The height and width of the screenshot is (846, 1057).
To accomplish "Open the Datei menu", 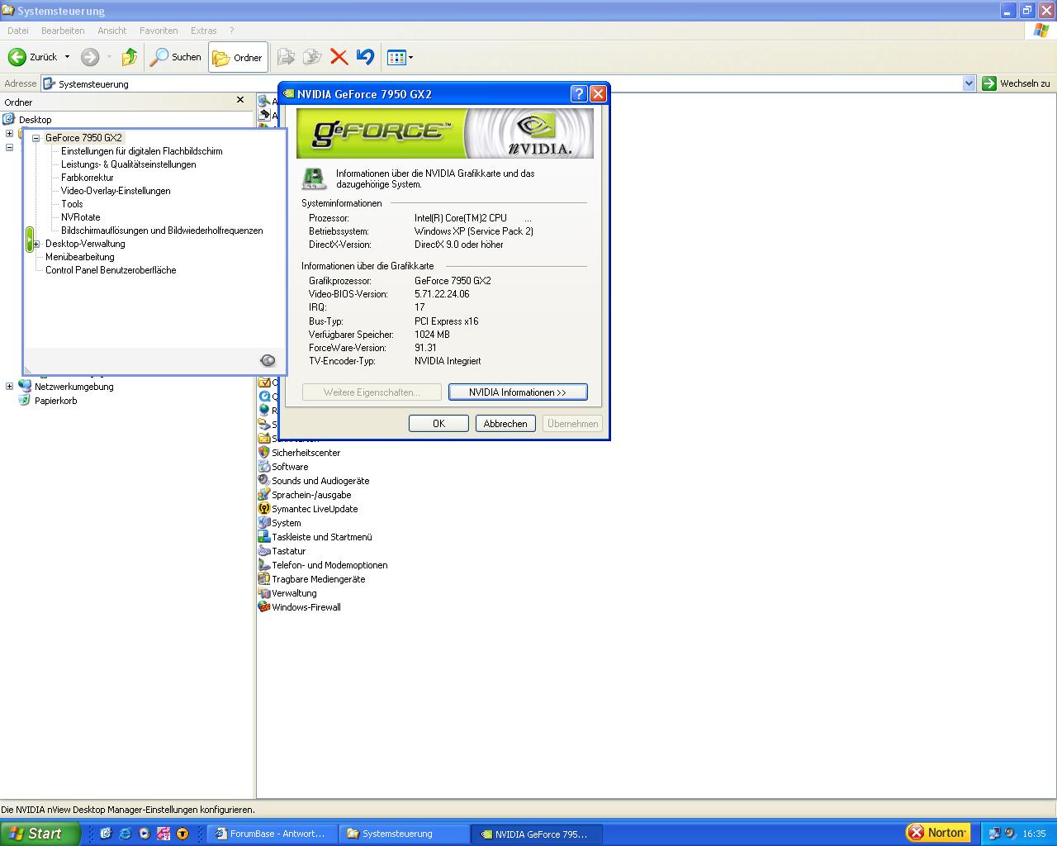I will tap(18, 31).
